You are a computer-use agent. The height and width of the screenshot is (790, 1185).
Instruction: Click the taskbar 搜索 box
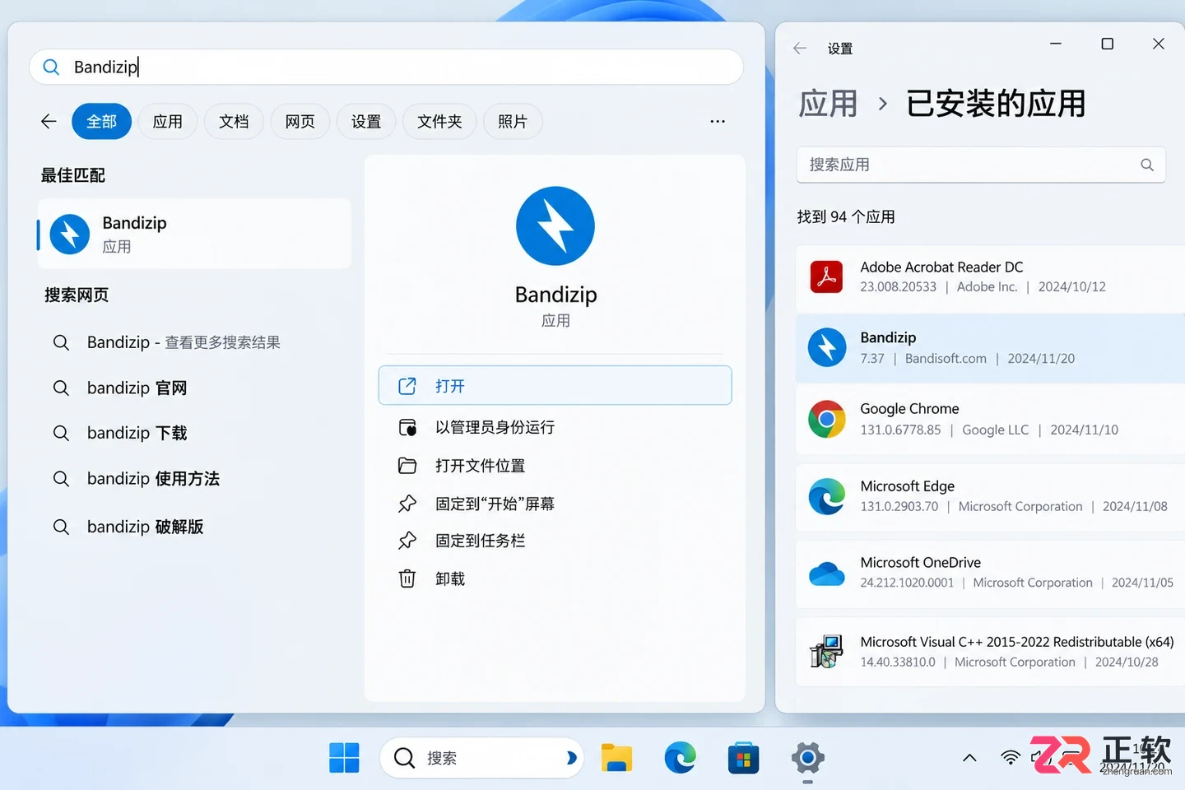pos(481,758)
